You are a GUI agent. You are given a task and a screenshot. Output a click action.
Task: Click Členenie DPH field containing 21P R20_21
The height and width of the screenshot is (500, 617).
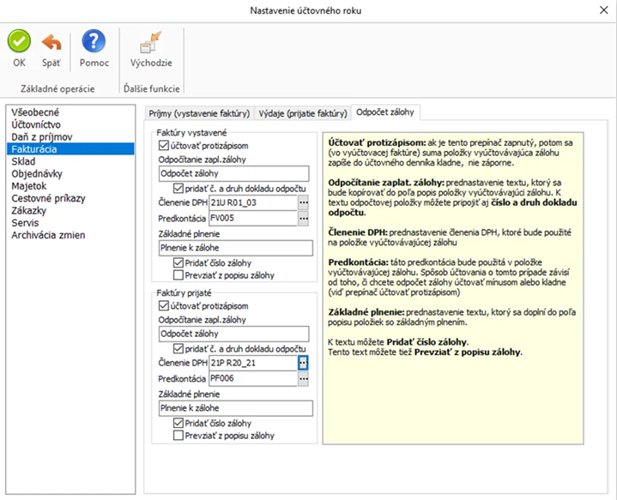pos(252,363)
